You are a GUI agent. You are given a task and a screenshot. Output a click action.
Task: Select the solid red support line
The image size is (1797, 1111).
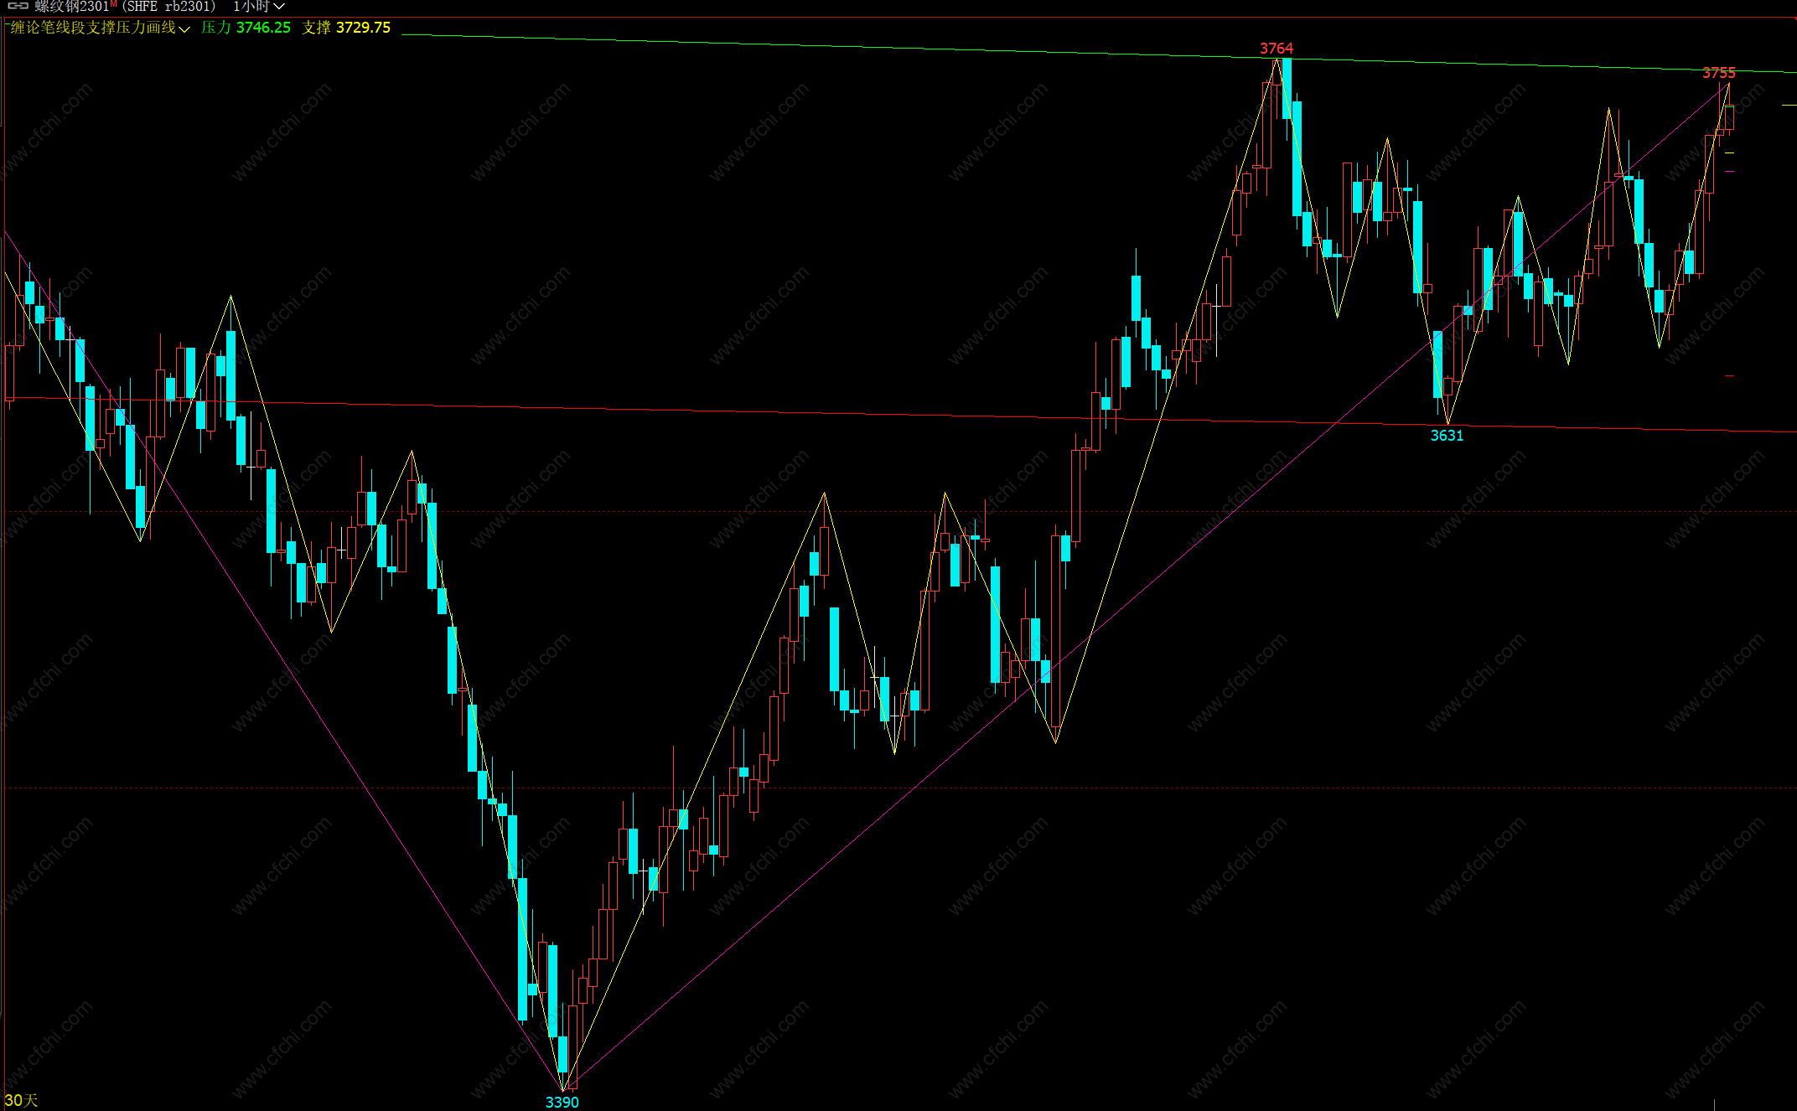click(838, 413)
